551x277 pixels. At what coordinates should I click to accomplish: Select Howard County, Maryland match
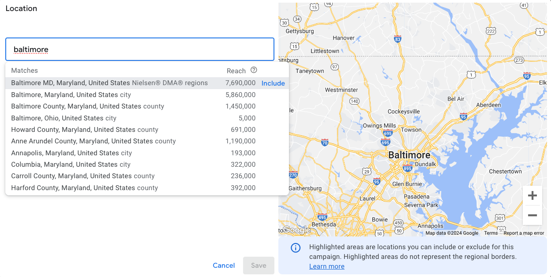click(x=75, y=130)
